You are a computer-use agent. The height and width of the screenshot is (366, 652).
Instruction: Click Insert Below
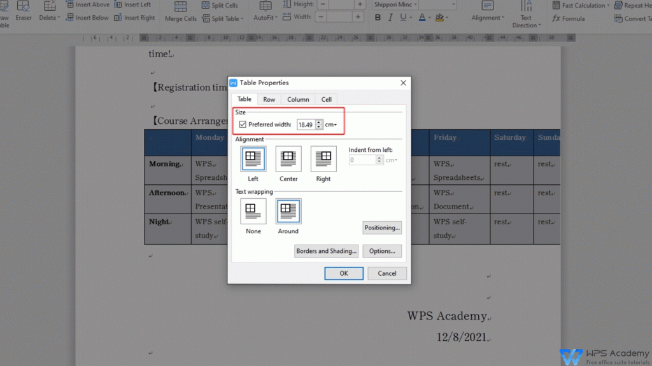87,18
